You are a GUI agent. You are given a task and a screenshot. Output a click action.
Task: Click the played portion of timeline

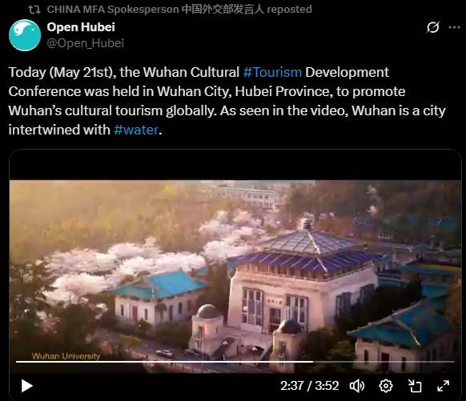click(164, 362)
